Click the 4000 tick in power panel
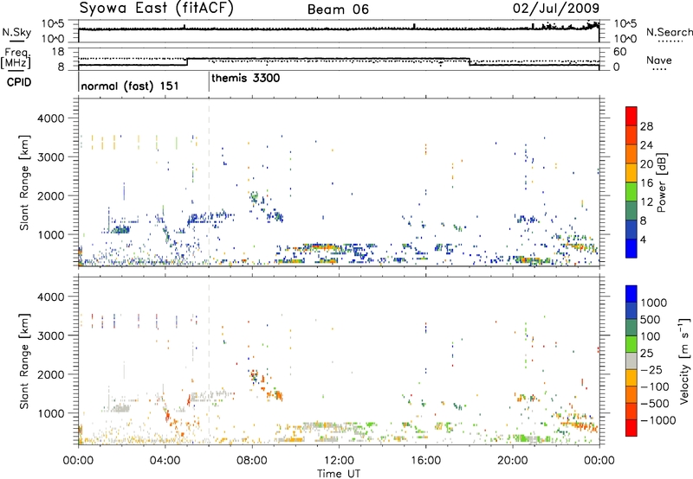The width and height of the screenshot is (693, 479). [x=50, y=118]
